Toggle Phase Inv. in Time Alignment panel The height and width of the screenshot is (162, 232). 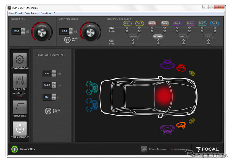[47, 111]
